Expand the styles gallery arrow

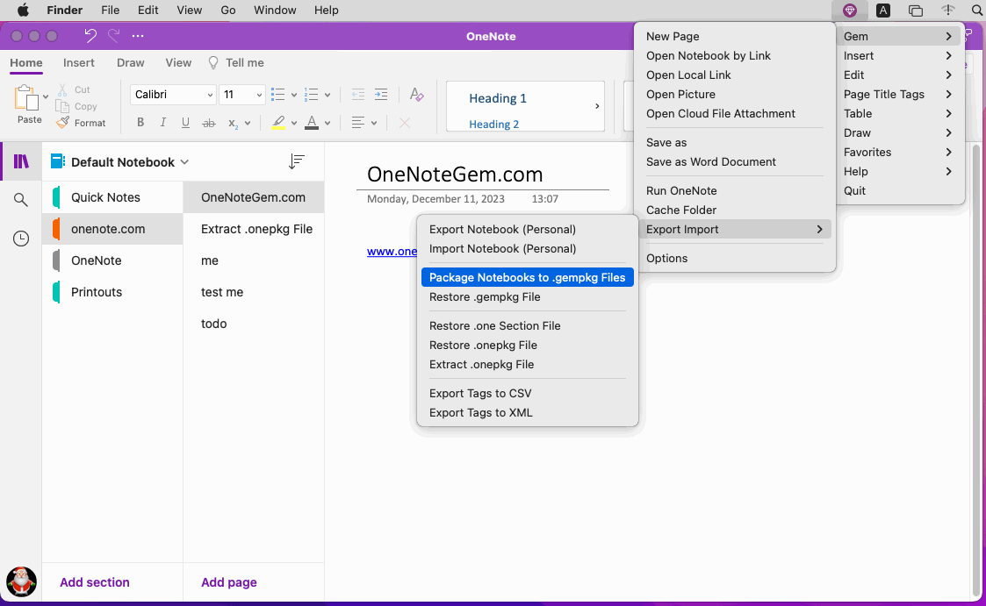[x=597, y=106]
